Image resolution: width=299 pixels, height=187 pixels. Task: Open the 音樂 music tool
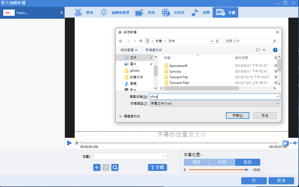click(200, 13)
